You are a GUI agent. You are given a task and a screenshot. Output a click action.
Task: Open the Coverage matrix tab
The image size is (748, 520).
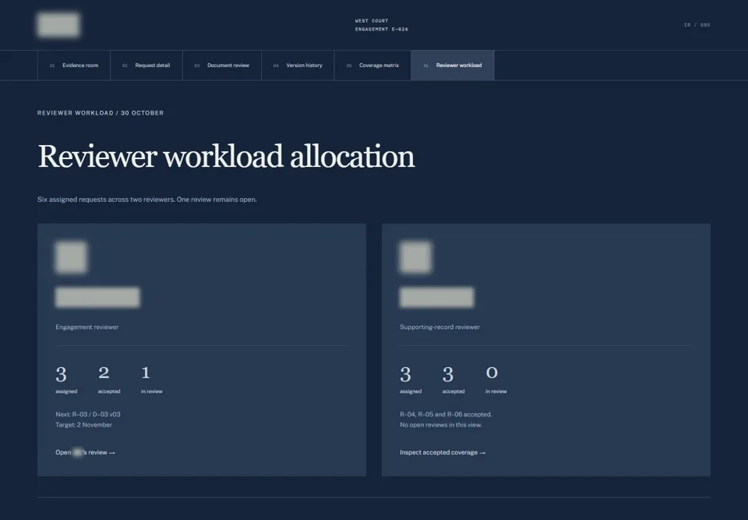point(372,65)
